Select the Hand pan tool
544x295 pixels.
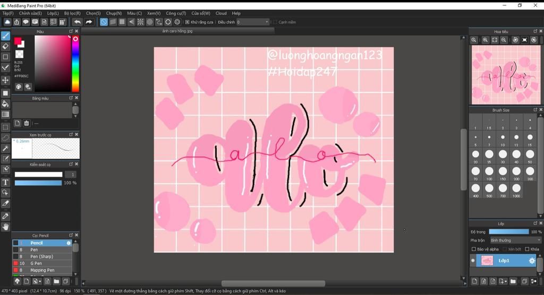[5, 227]
